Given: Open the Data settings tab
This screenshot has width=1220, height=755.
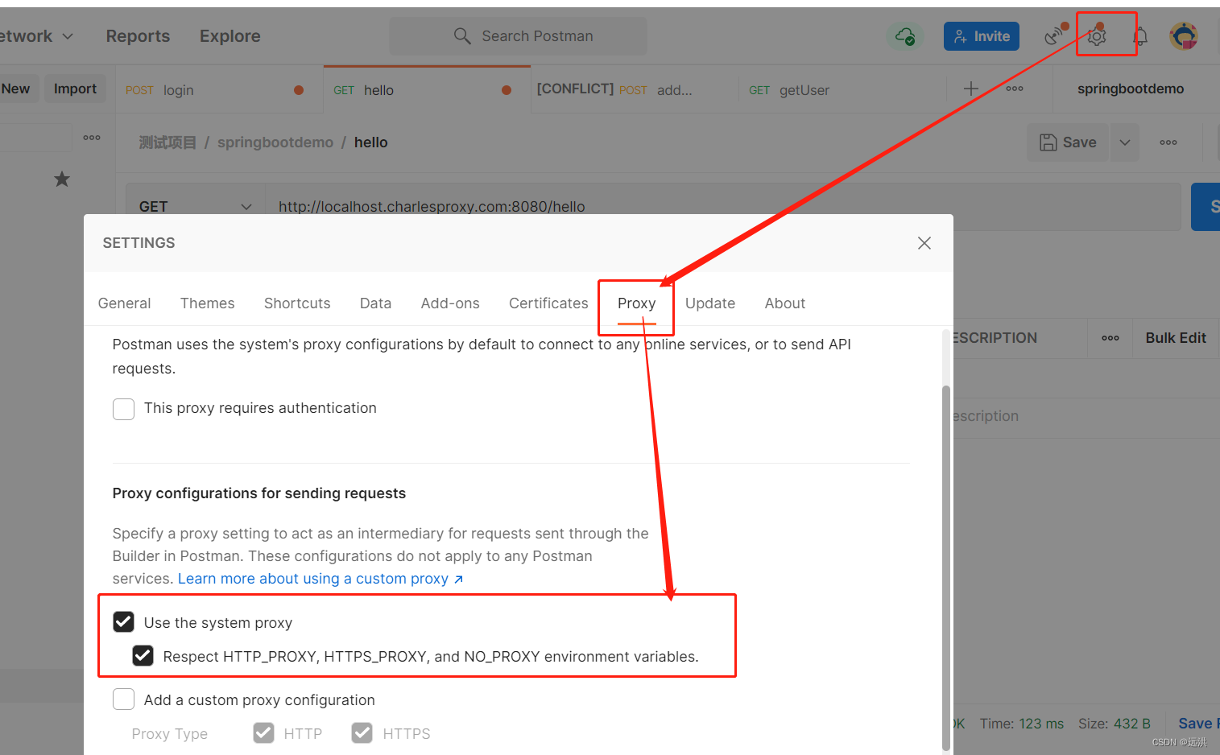Looking at the screenshot, I should (x=375, y=303).
